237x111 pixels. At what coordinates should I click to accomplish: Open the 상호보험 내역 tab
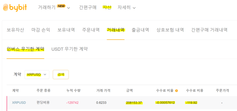170,30
